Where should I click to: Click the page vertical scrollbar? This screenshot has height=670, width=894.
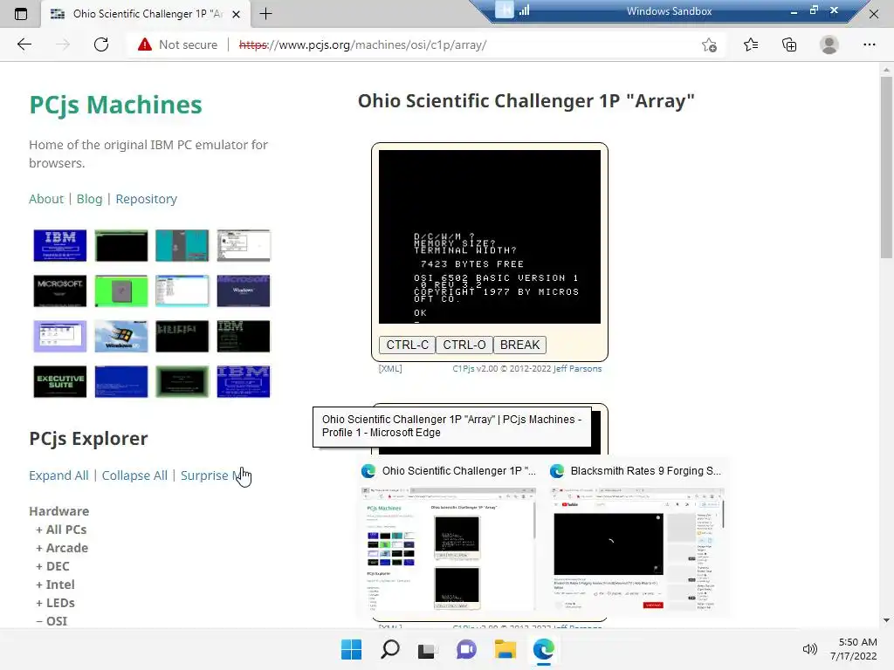click(x=886, y=167)
